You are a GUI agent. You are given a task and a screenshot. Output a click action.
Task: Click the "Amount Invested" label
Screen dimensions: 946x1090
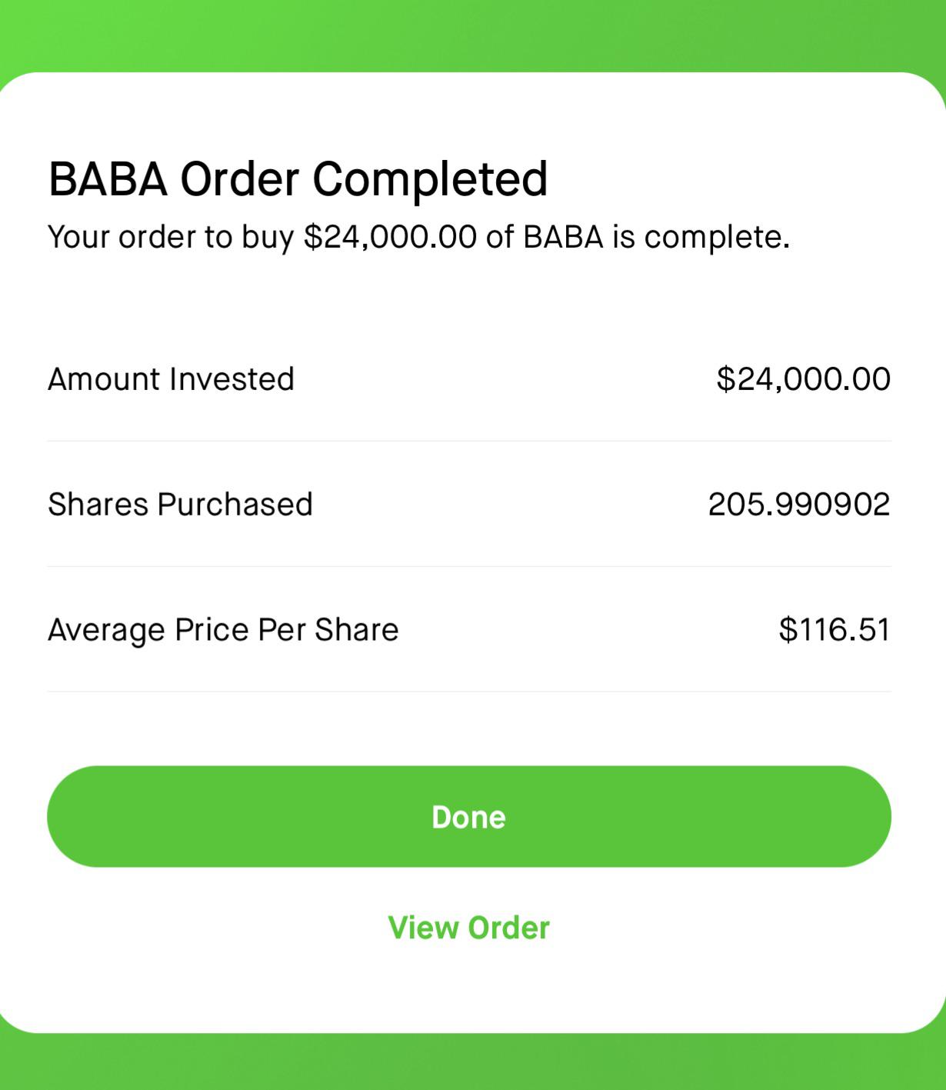point(171,379)
